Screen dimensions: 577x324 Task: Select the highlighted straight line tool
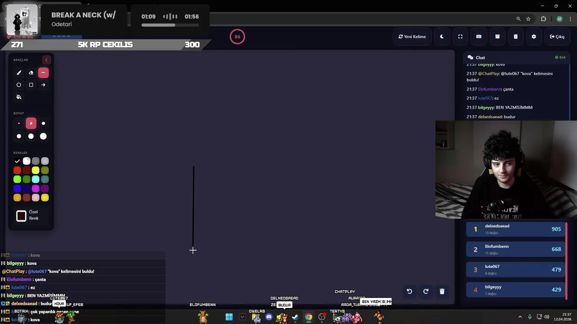(43, 72)
